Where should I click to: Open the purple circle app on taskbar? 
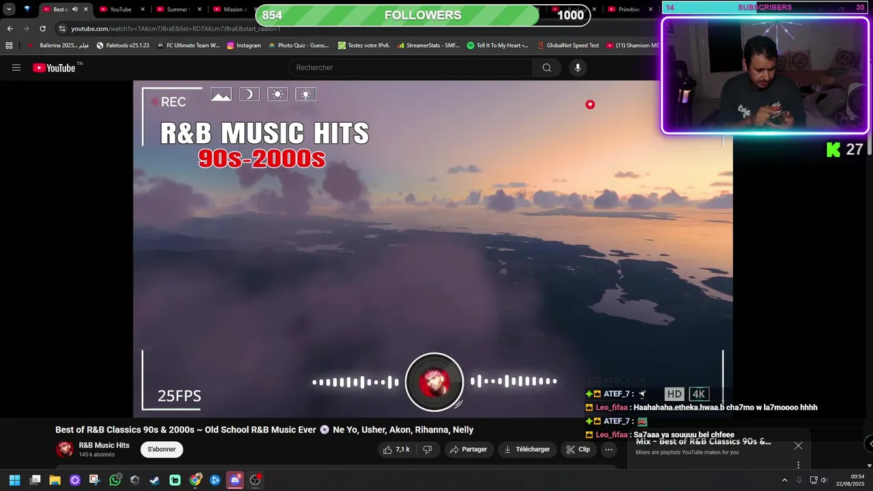tap(75, 480)
